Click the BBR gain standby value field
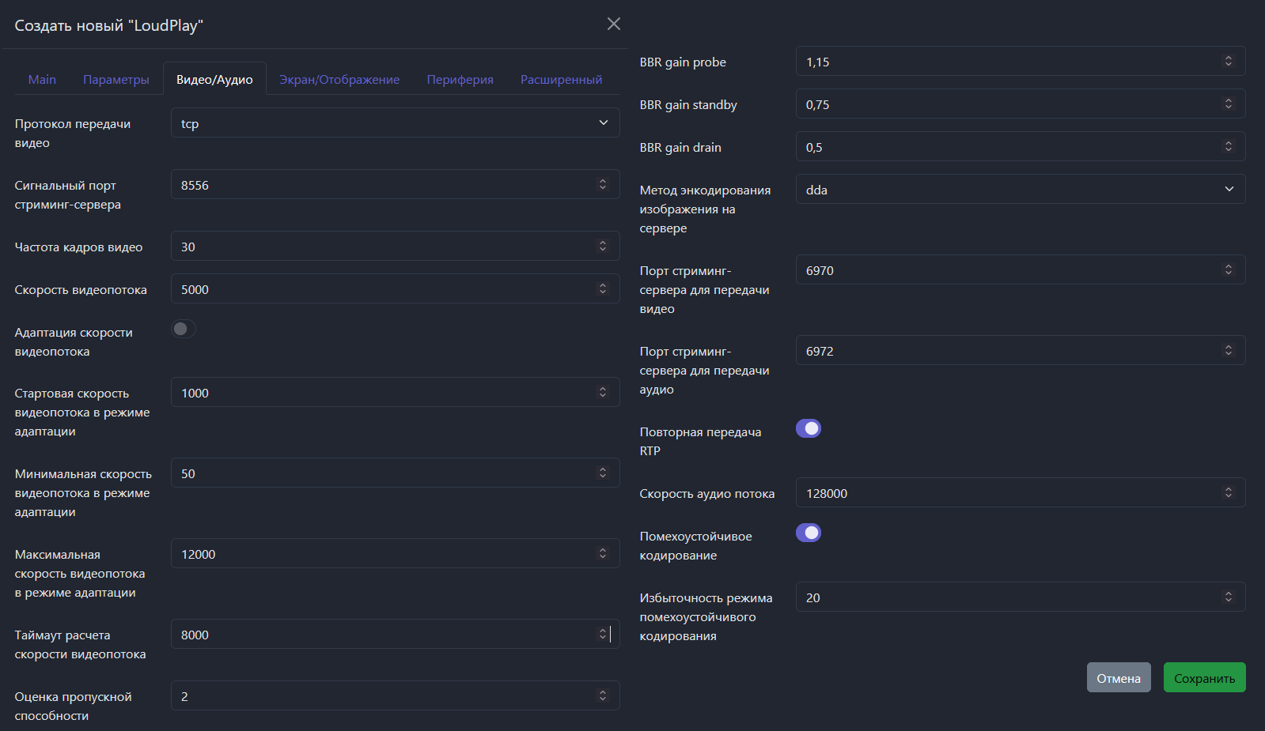1265x731 pixels. [1009, 104]
